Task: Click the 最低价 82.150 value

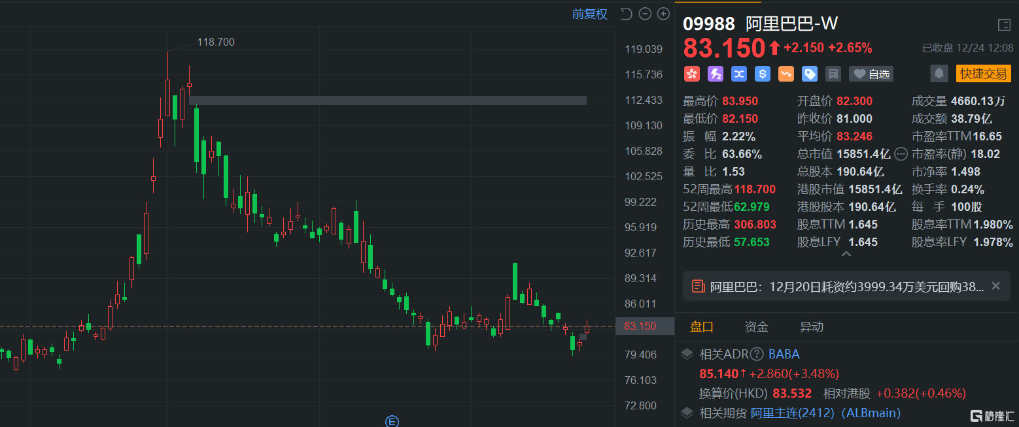Action: 740,119
